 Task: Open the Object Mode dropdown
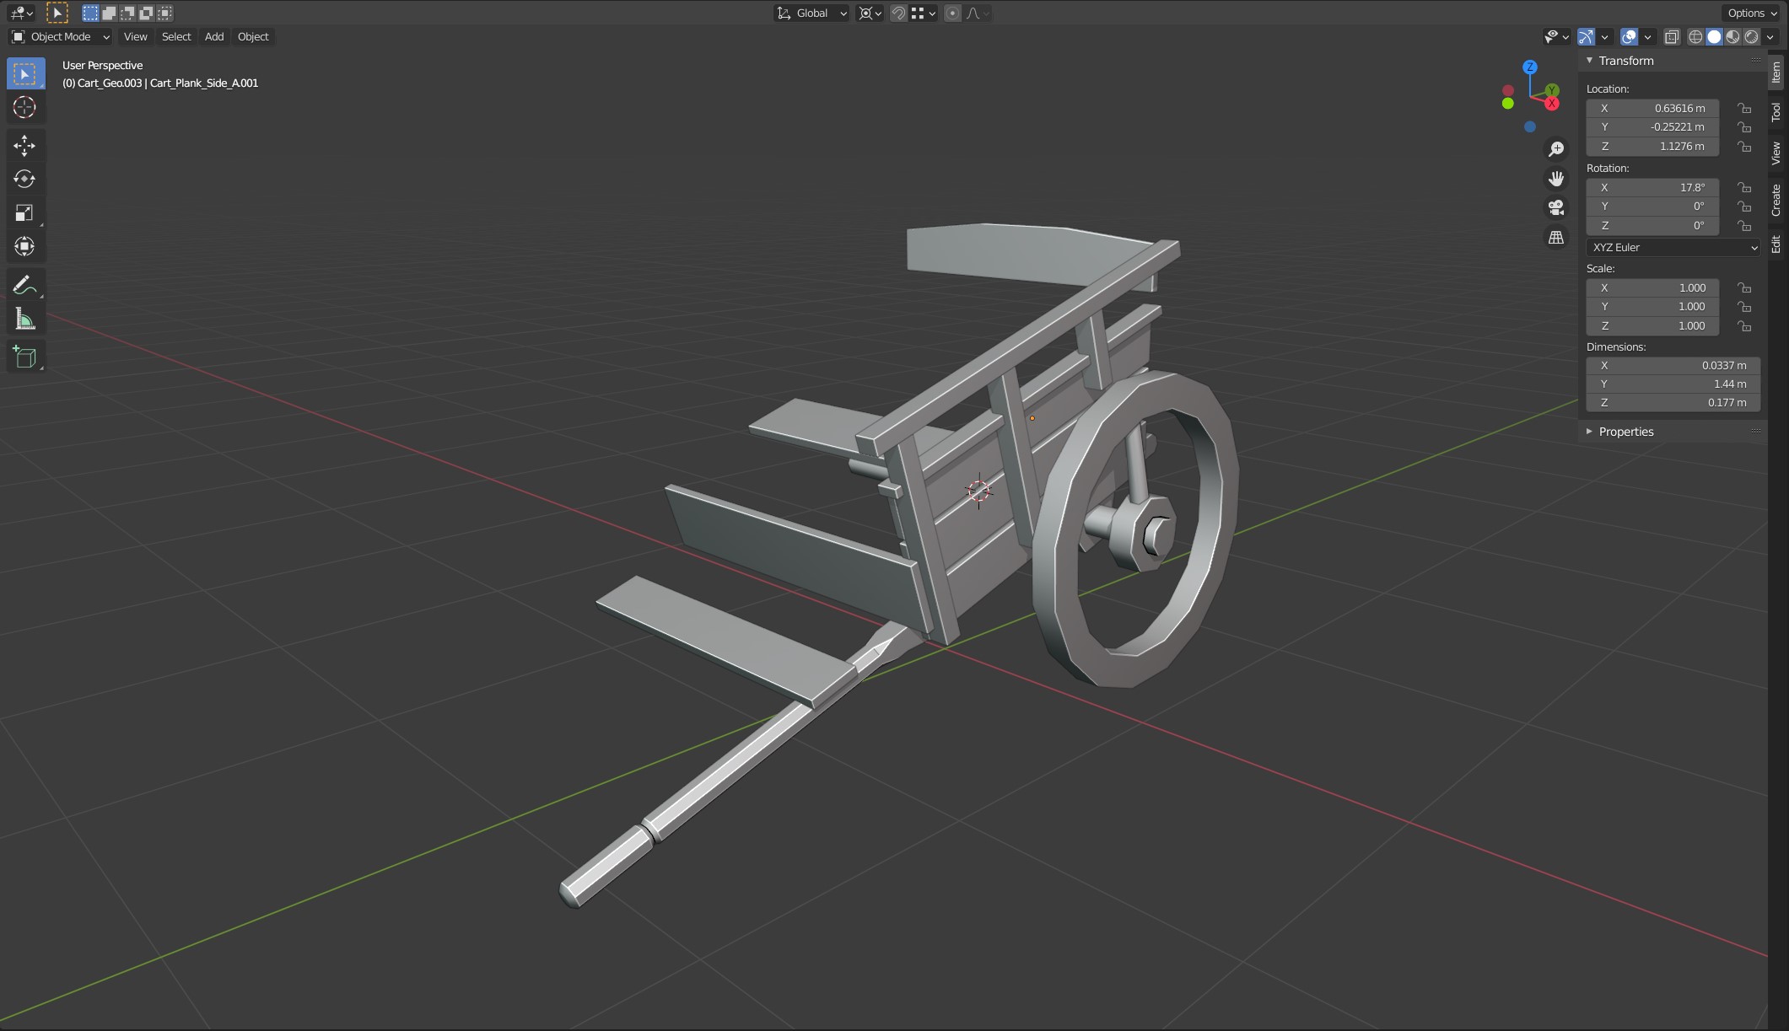coord(61,36)
